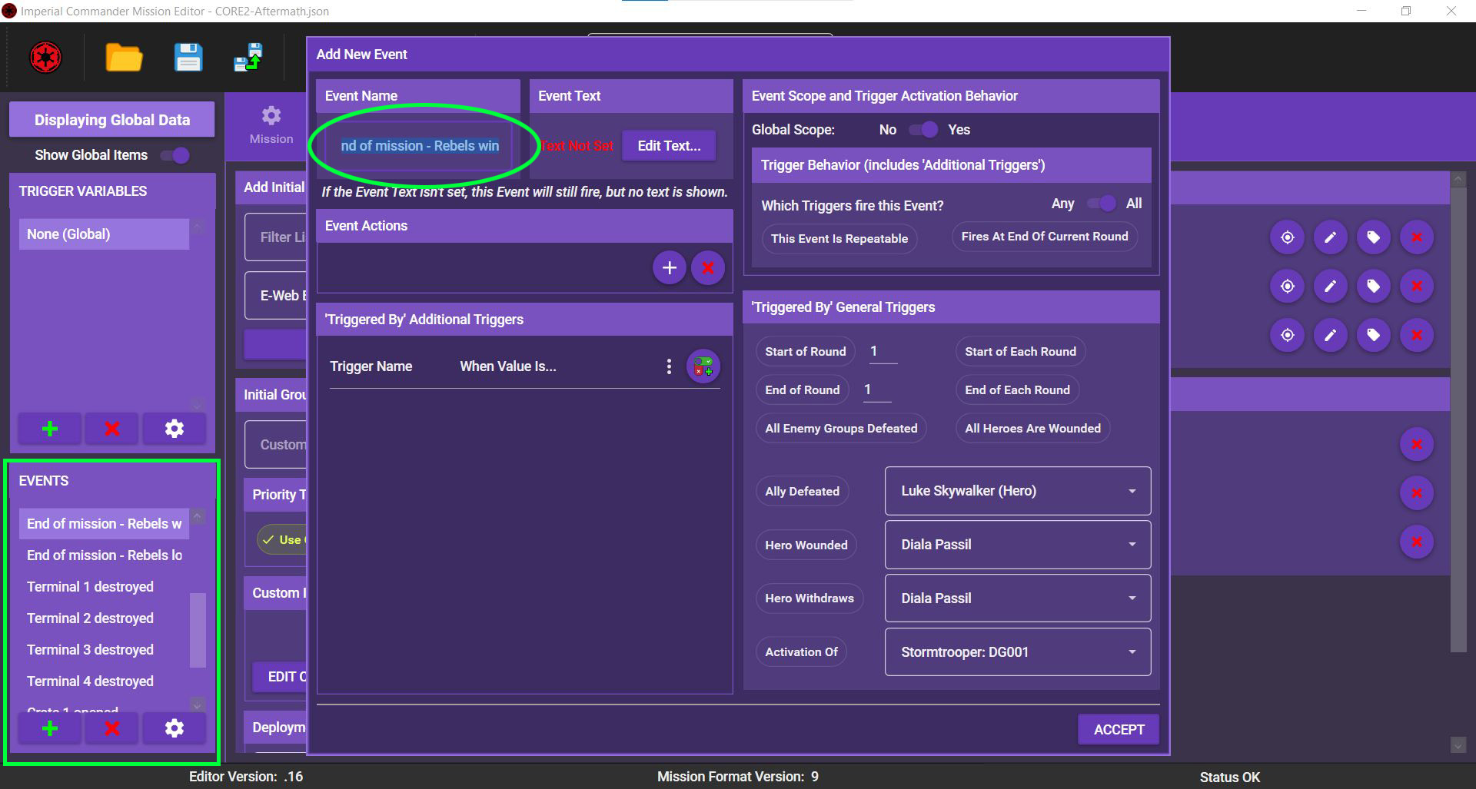Select Terminal 4 destroyed event
This screenshot has width=1476, height=789.
pos(104,681)
